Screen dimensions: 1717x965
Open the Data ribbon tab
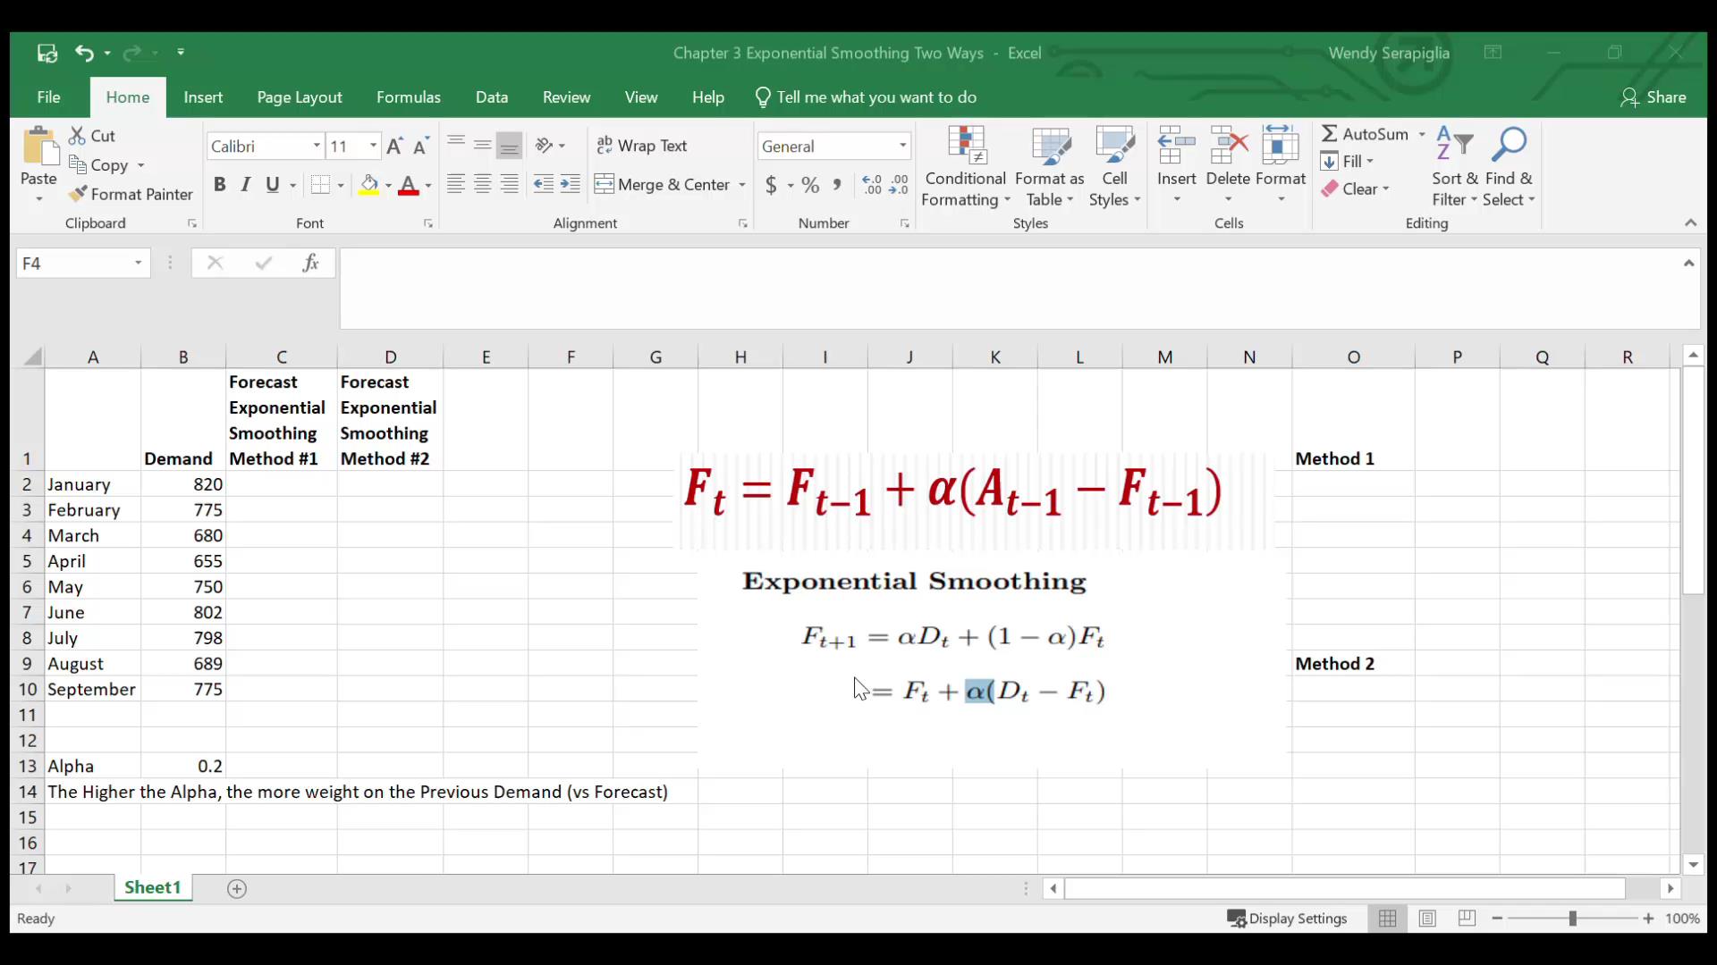click(491, 97)
